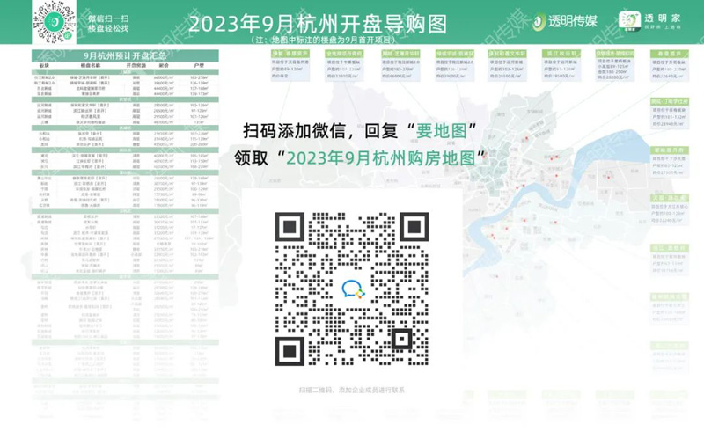Viewport: 704px width, 439px height.
Task: Click the note about 9月首开项目 under title
Action: 323,40
